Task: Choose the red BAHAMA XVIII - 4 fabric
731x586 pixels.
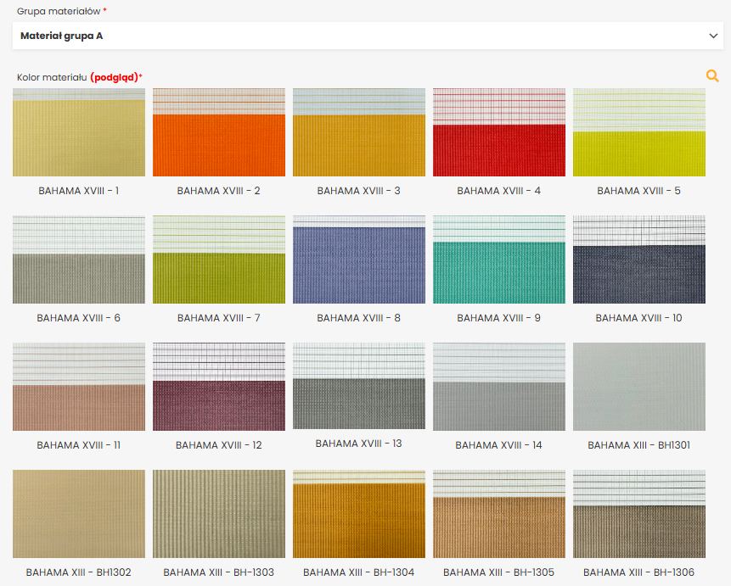Action: coord(499,132)
